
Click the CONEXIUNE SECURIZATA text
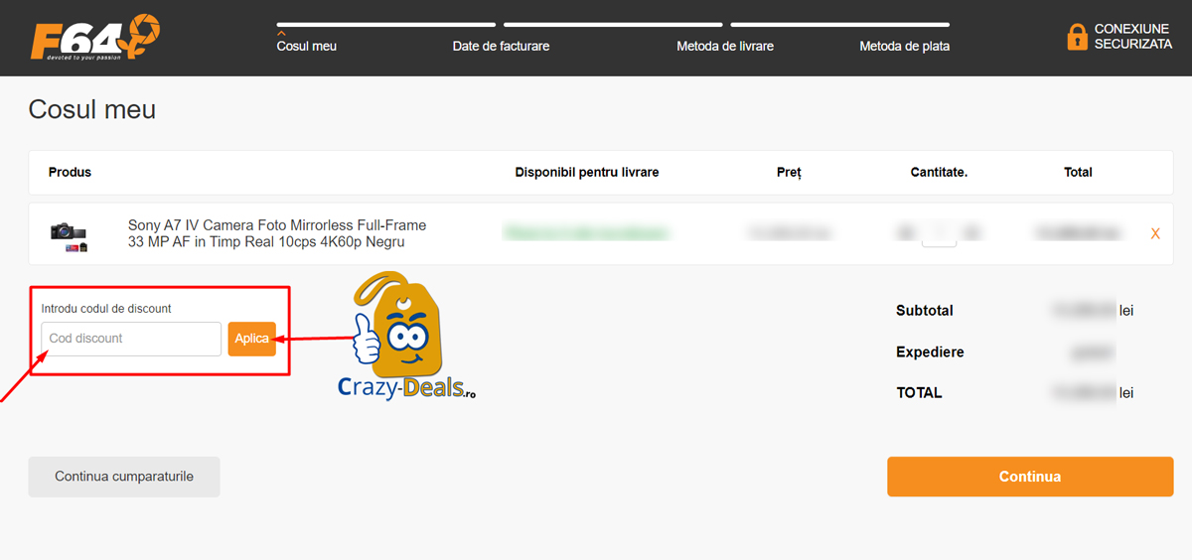coord(1133,37)
